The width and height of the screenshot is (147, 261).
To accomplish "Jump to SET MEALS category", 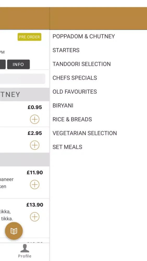I will [67, 147].
